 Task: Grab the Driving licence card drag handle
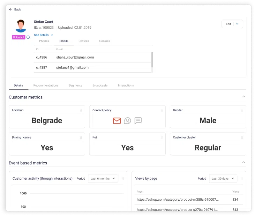(x=81, y=137)
